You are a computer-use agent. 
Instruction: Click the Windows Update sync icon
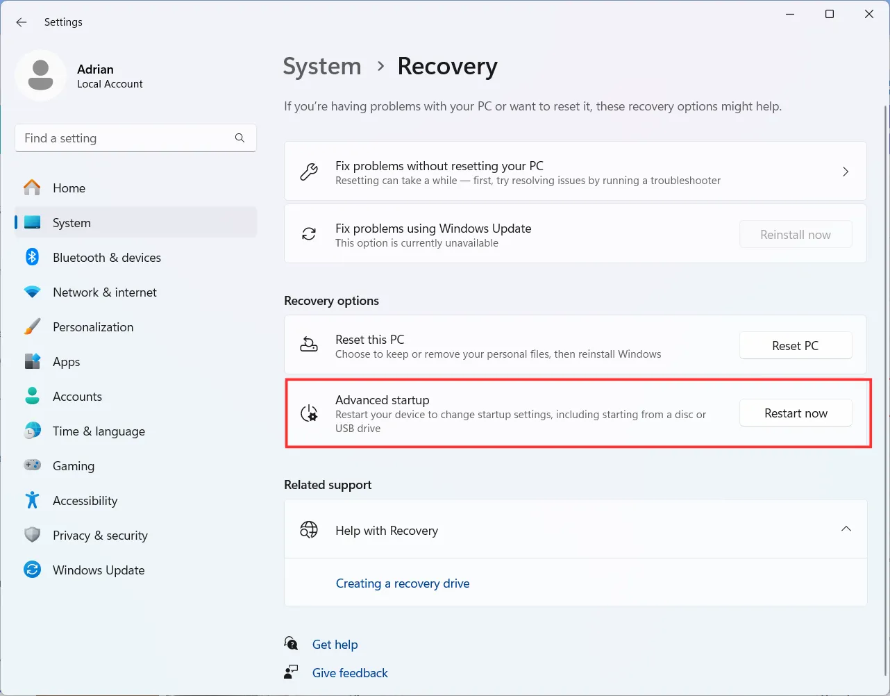click(x=32, y=570)
